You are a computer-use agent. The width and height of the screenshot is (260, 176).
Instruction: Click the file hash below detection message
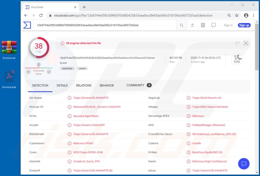[x=107, y=58]
